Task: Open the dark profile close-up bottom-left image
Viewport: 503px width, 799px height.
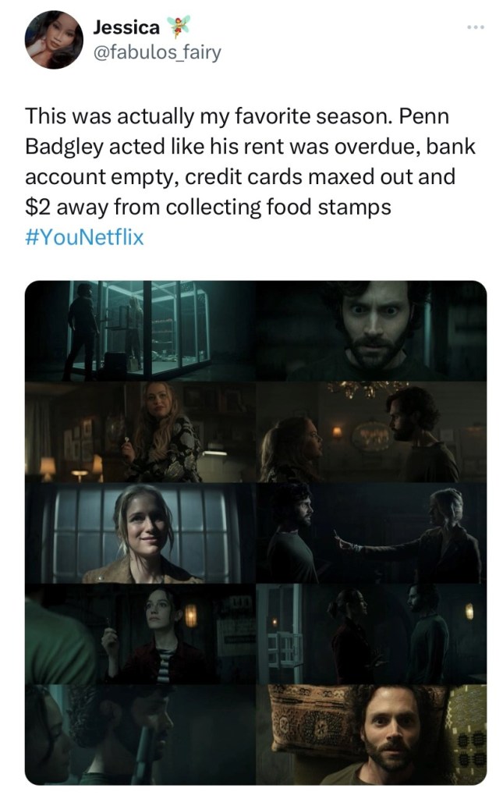Action: (140, 735)
